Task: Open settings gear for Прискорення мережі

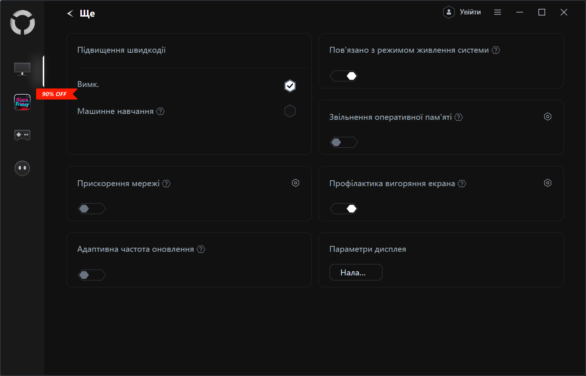Action: click(296, 183)
